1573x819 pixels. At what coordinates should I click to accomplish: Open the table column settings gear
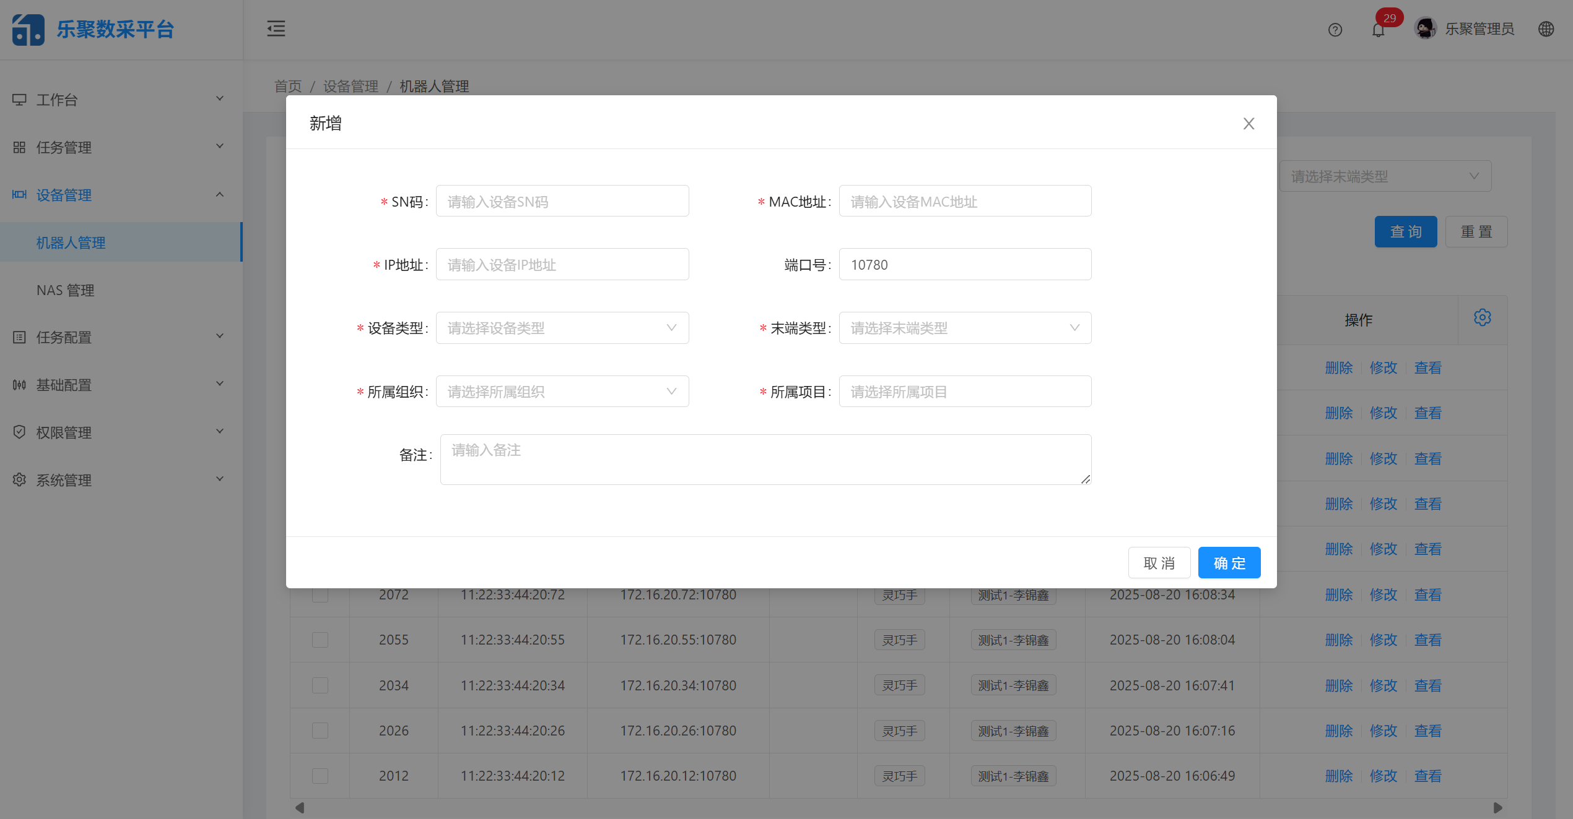click(x=1483, y=317)
